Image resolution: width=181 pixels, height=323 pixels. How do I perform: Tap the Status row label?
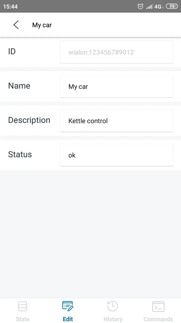point(20,154)
